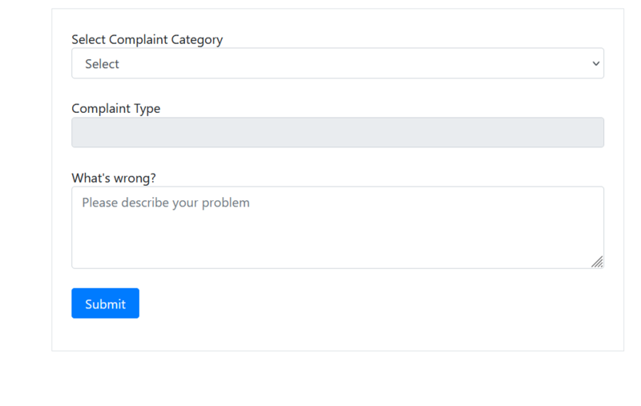Focus the "What's wrong?" text area
This screenshot has width=641, height=406.
tap(337, 227)
